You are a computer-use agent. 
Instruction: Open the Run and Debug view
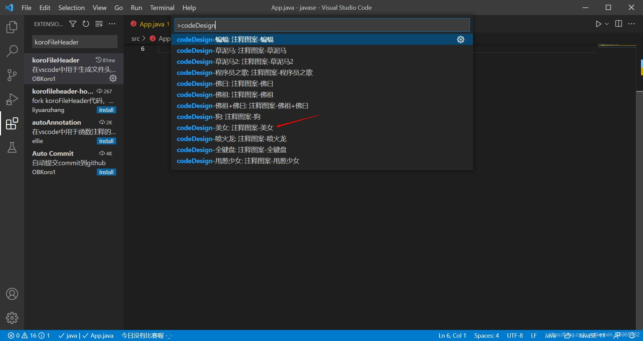coord(12,99)
